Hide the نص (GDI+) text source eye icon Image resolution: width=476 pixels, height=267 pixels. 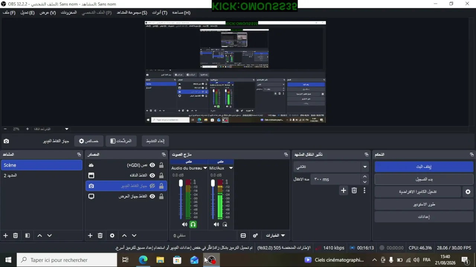(x=152, y=165)
